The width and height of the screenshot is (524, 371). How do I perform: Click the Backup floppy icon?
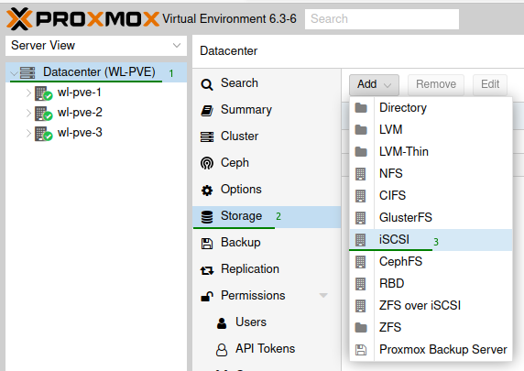[x=207, y=244]
